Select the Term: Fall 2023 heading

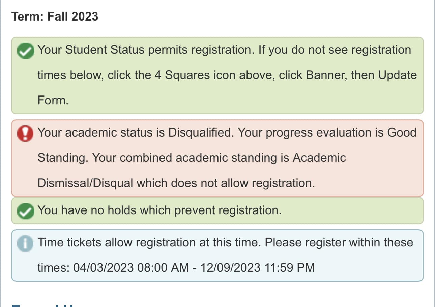point(55,16)
